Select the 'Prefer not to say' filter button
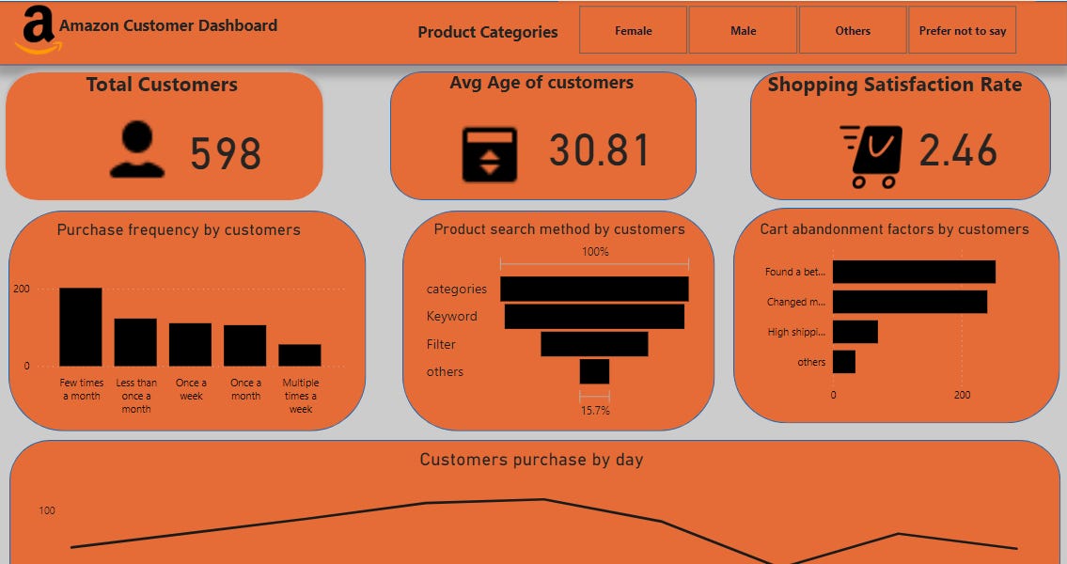This screenshot has height=564, width=1067. pos(962,30)
